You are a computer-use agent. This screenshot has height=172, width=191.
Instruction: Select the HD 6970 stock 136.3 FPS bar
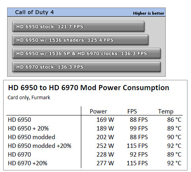click(x=86, y=67)
